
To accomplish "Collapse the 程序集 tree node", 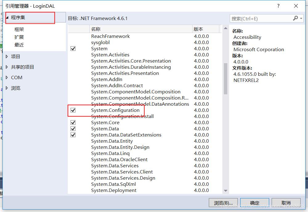I will coord(7,18).
